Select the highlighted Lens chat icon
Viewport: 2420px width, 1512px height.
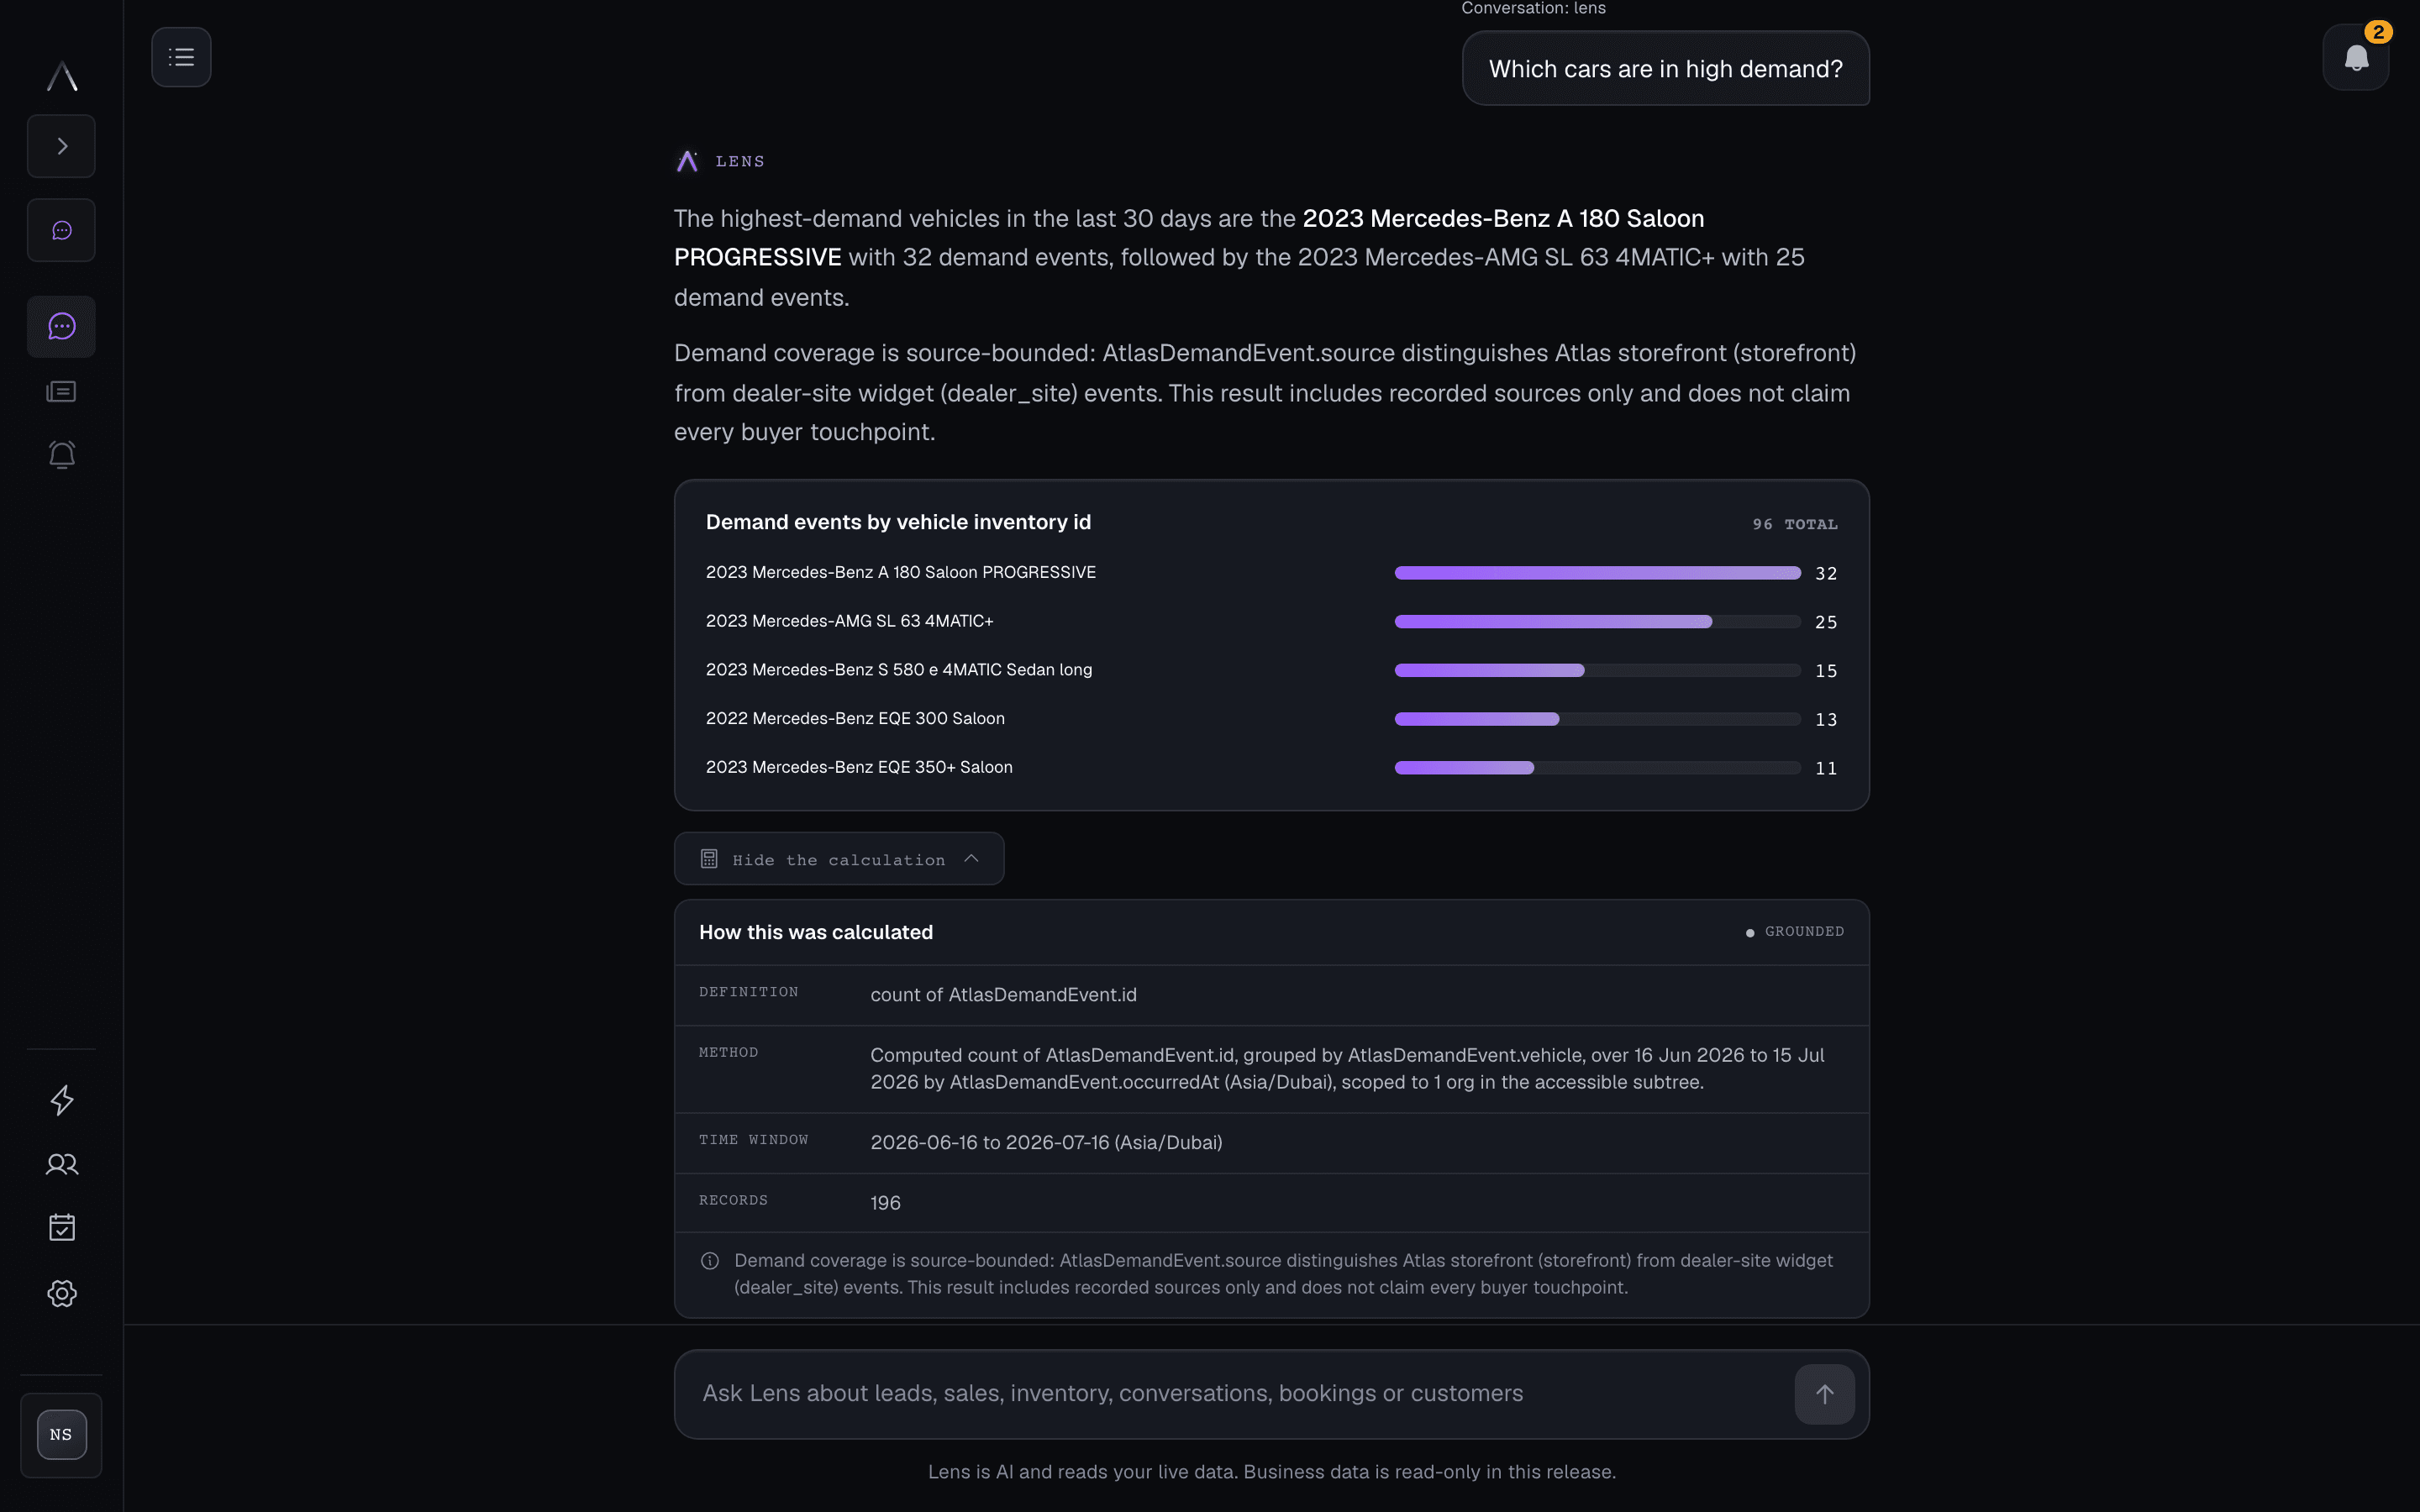coord(61,326)
